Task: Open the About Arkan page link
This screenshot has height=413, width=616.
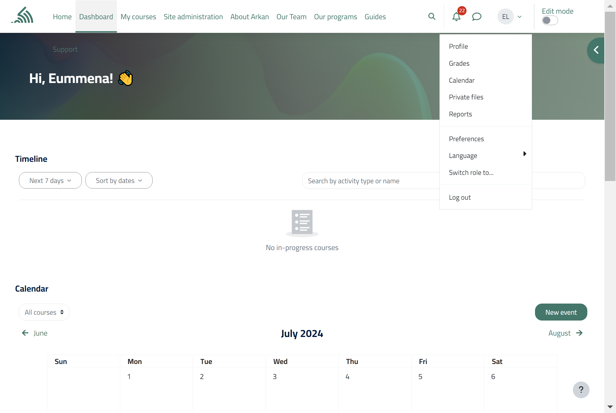Action: (249, 17)
